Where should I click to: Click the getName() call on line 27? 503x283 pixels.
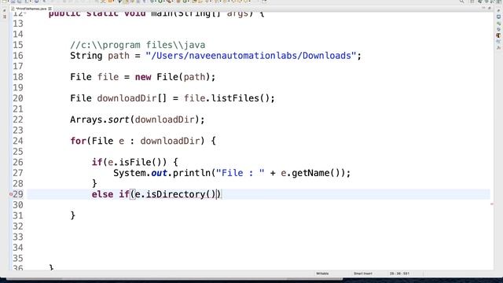316,173
